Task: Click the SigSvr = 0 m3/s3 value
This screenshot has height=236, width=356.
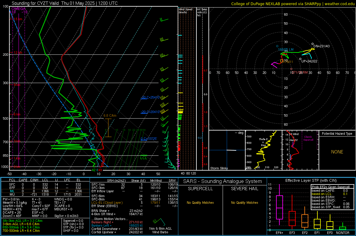Action: coord(66,216)
